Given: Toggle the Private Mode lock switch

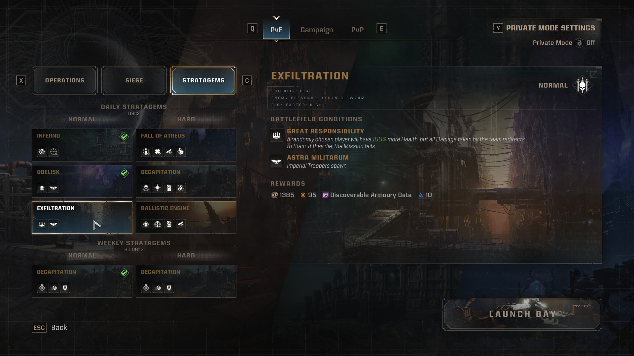Looking at the screenshot, I should point(579,43).
